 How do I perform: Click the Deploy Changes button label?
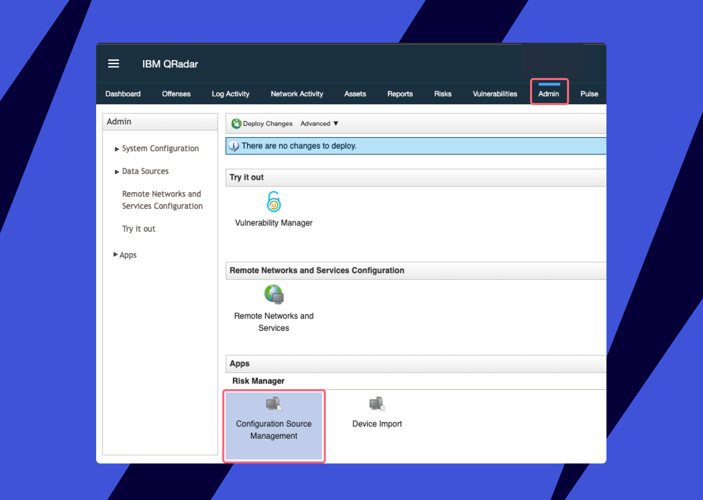[x=267, y=124]
